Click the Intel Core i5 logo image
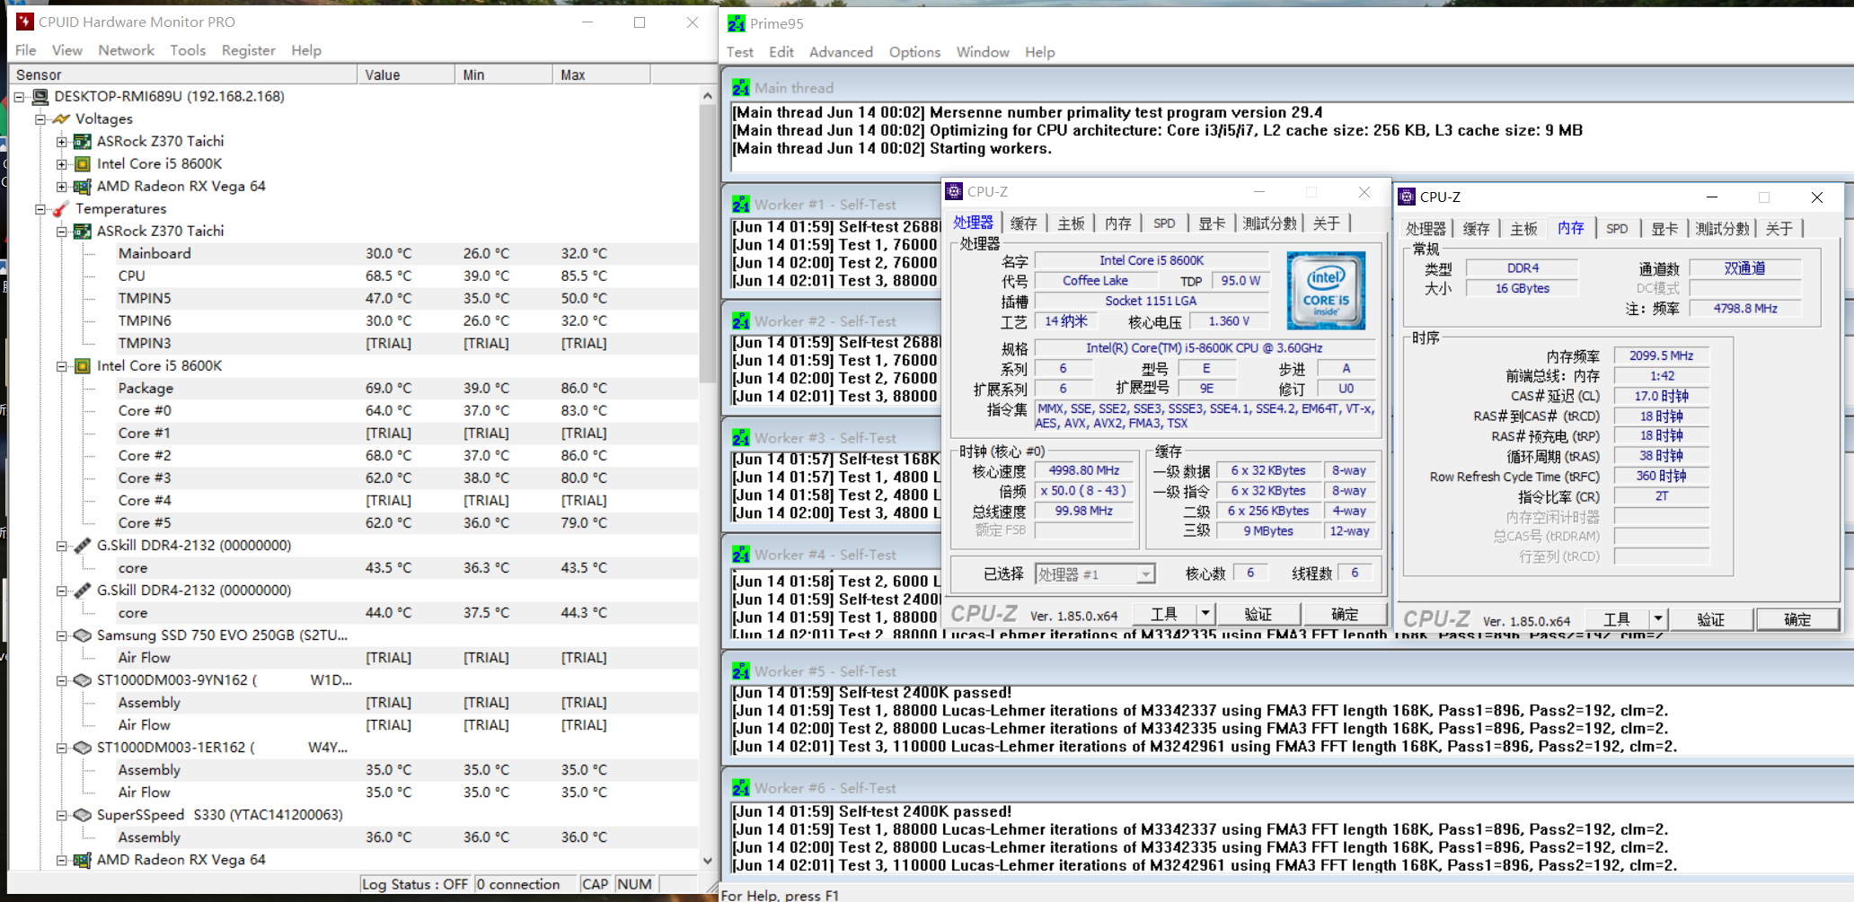 coord(1326,290)
